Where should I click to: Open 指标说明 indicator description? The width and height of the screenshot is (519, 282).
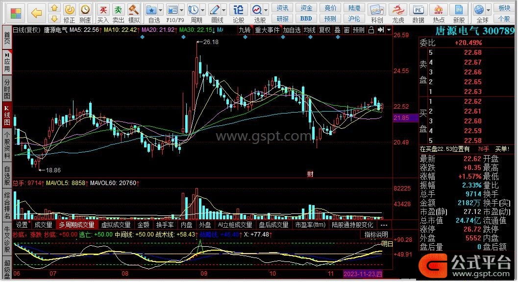point(376,235)
